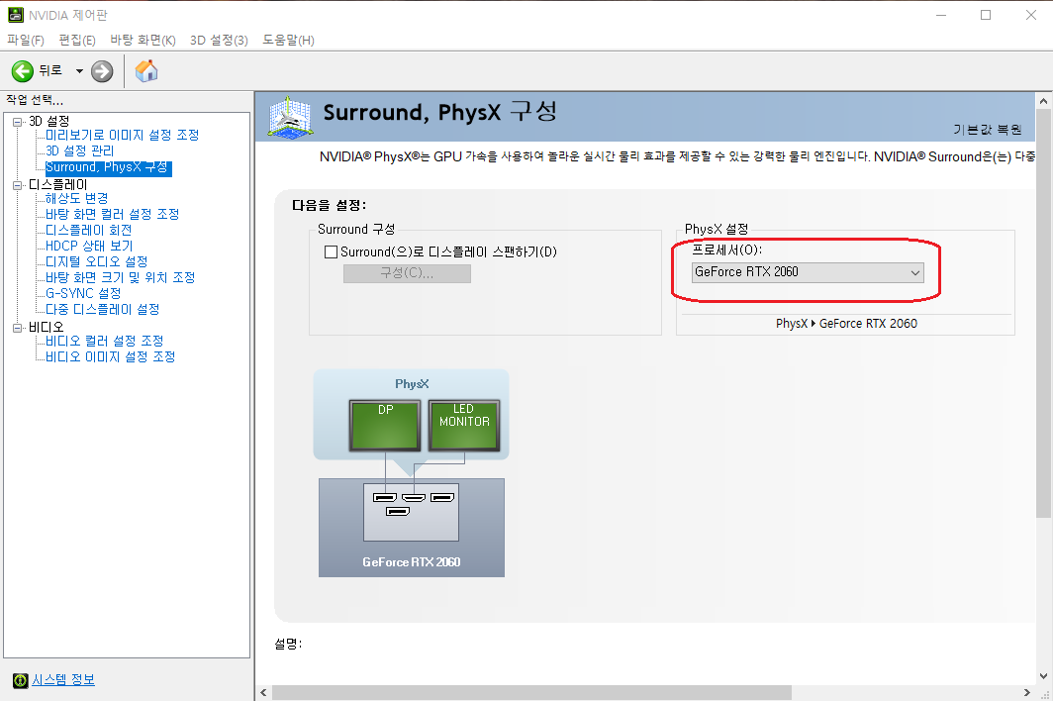Open the 파일(F) menu
This screenshot has height=701, width=1053.
[x=26, y=41]
